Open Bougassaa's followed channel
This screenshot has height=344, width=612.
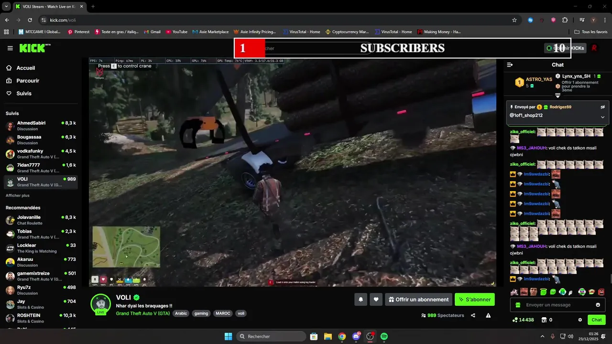tap(40, 140)
